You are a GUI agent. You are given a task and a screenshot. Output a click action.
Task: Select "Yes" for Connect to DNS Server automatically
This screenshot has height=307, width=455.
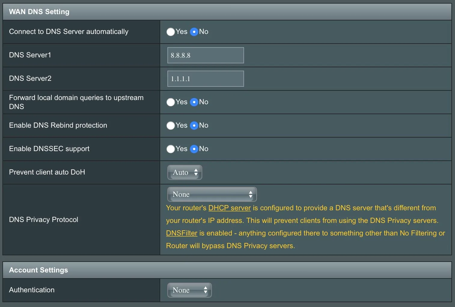click(170, 32)
